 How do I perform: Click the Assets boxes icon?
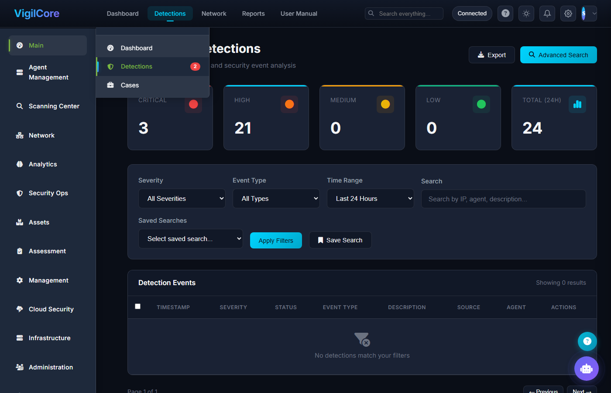[20, 222]
